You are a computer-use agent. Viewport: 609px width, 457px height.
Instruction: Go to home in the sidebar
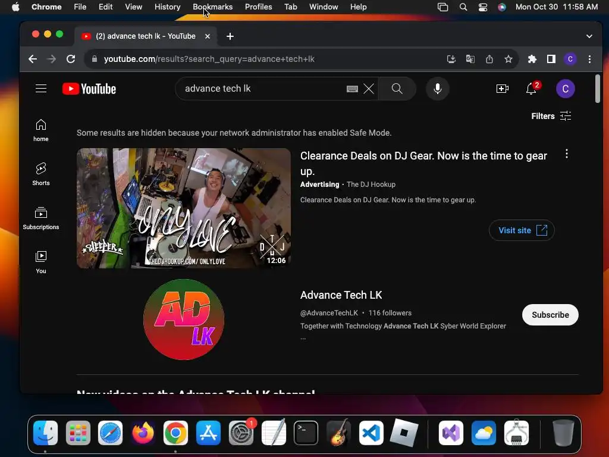click(41, 130)
